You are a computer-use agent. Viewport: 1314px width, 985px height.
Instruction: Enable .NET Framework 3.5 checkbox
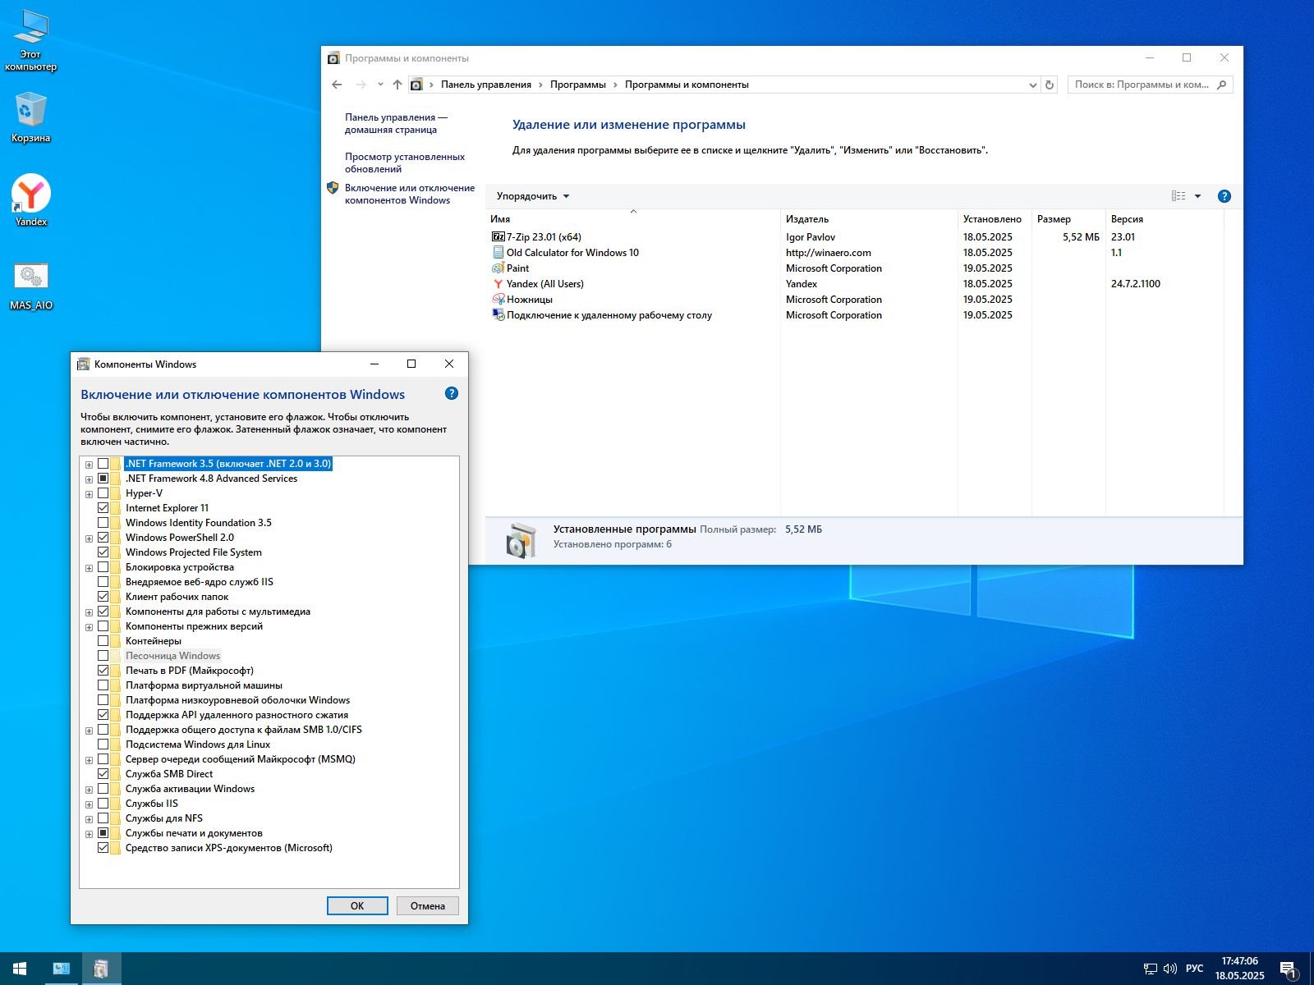103,464
